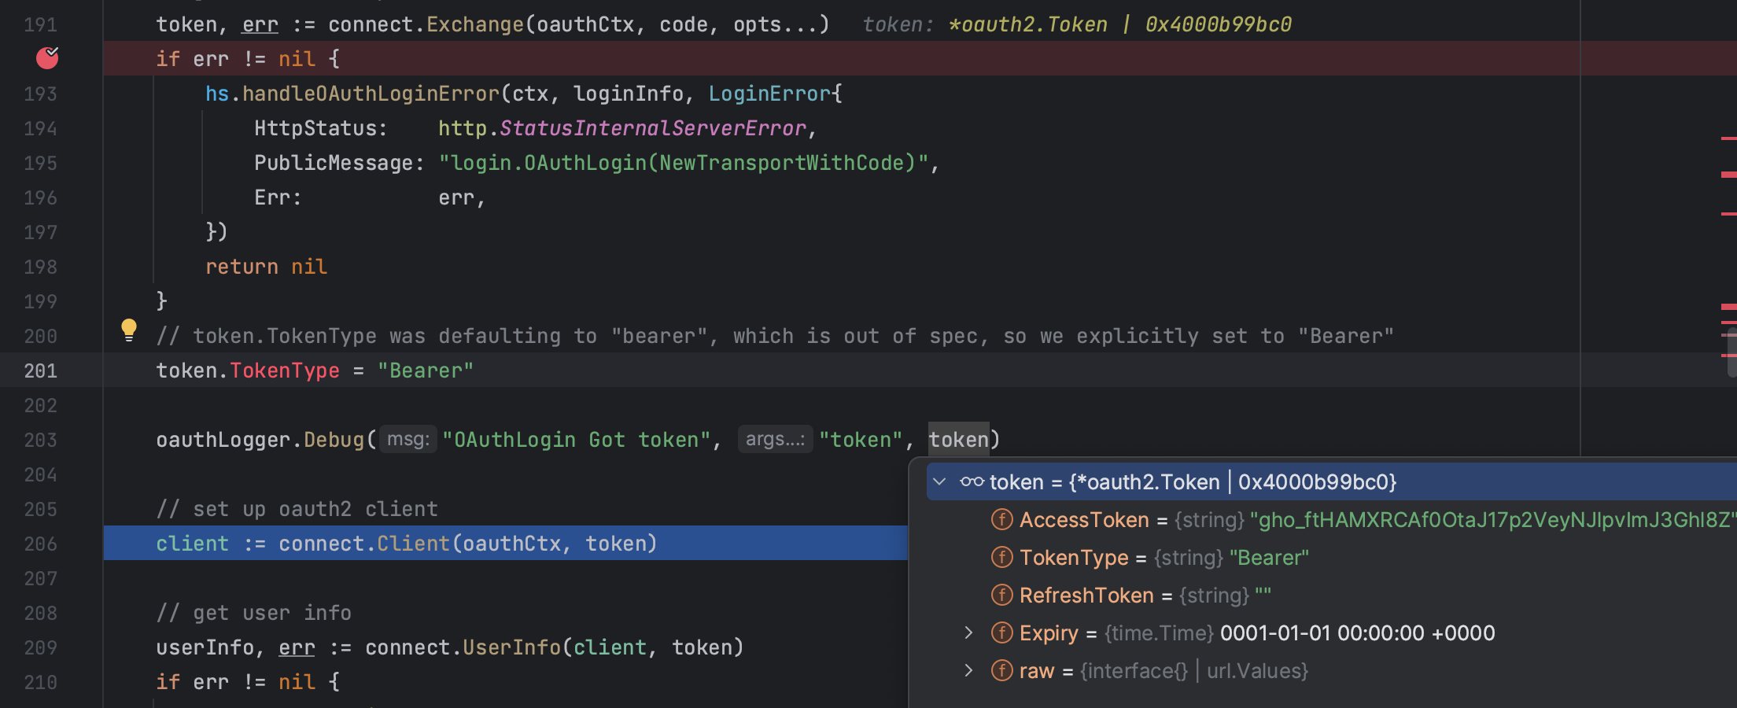The image size is (1737, 708).
Task: Click the field icon beside Expiry
Action: point(1001,632)
